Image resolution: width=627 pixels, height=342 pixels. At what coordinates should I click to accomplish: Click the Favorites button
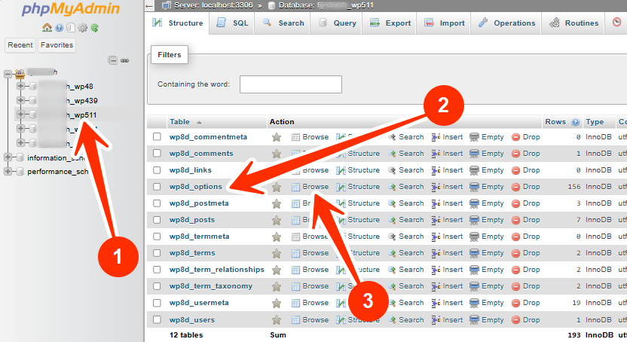[x=57, y=45]
